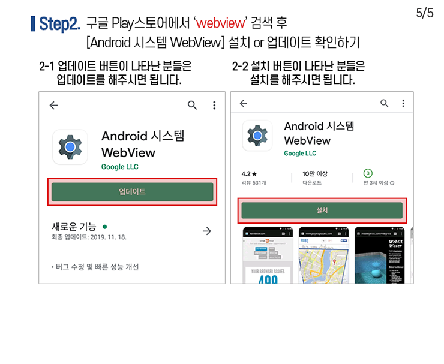The image size is (444, 364).
Task: Click the green 업데이트 button
Action: 132,192
